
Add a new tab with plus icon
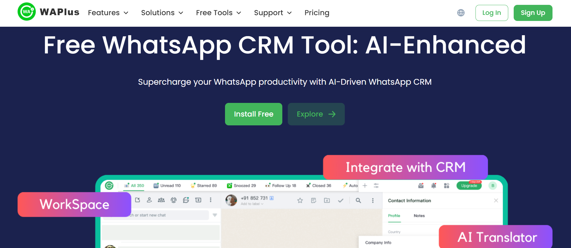[x=365, y=185]
